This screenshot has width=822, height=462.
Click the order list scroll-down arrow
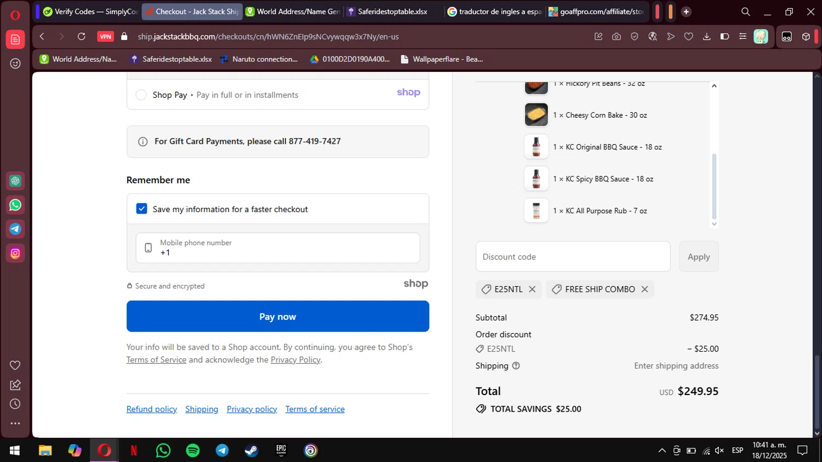point(714,224)
